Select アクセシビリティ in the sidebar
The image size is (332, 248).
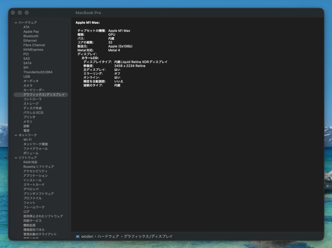click(35, 171)
